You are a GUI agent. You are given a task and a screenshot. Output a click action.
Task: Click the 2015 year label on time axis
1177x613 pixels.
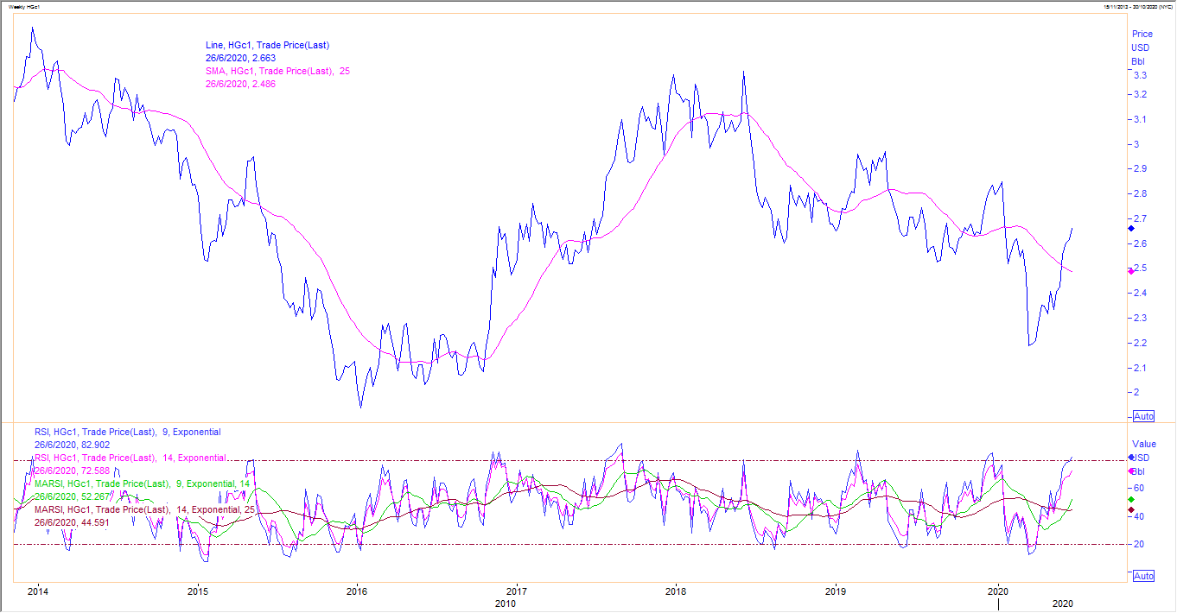198,591
